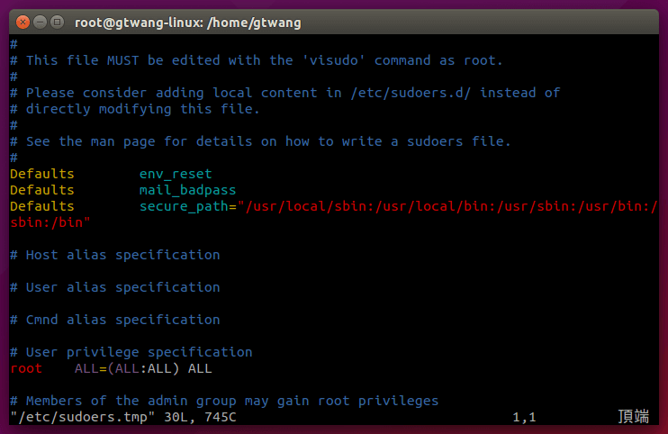
Task: Click the ALL=(ALL:ALL) ALL rule
Action: 143,368
